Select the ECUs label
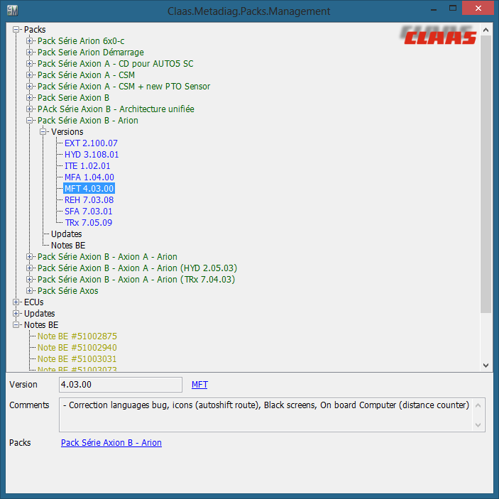499x499 pixels. click(x=34, y=302)
